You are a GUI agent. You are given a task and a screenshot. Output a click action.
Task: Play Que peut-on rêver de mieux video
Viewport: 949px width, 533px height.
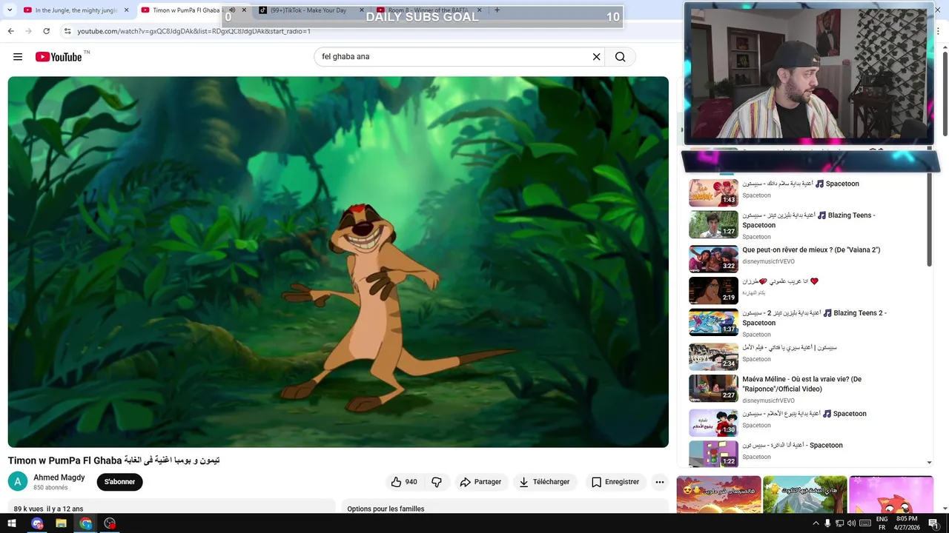(811, 250)
